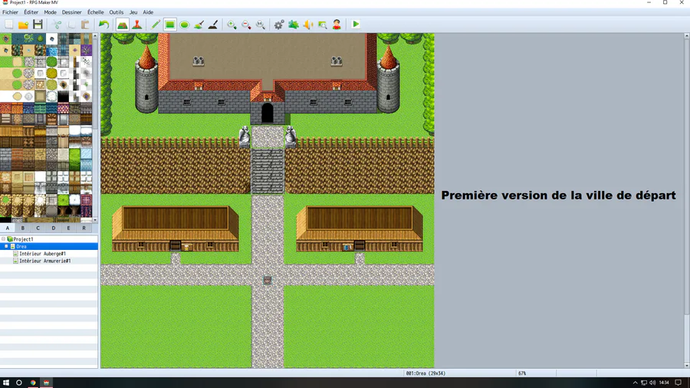Start Playtest with green play button
This screenshot has width=690, height=388.
tap(356, 25)
